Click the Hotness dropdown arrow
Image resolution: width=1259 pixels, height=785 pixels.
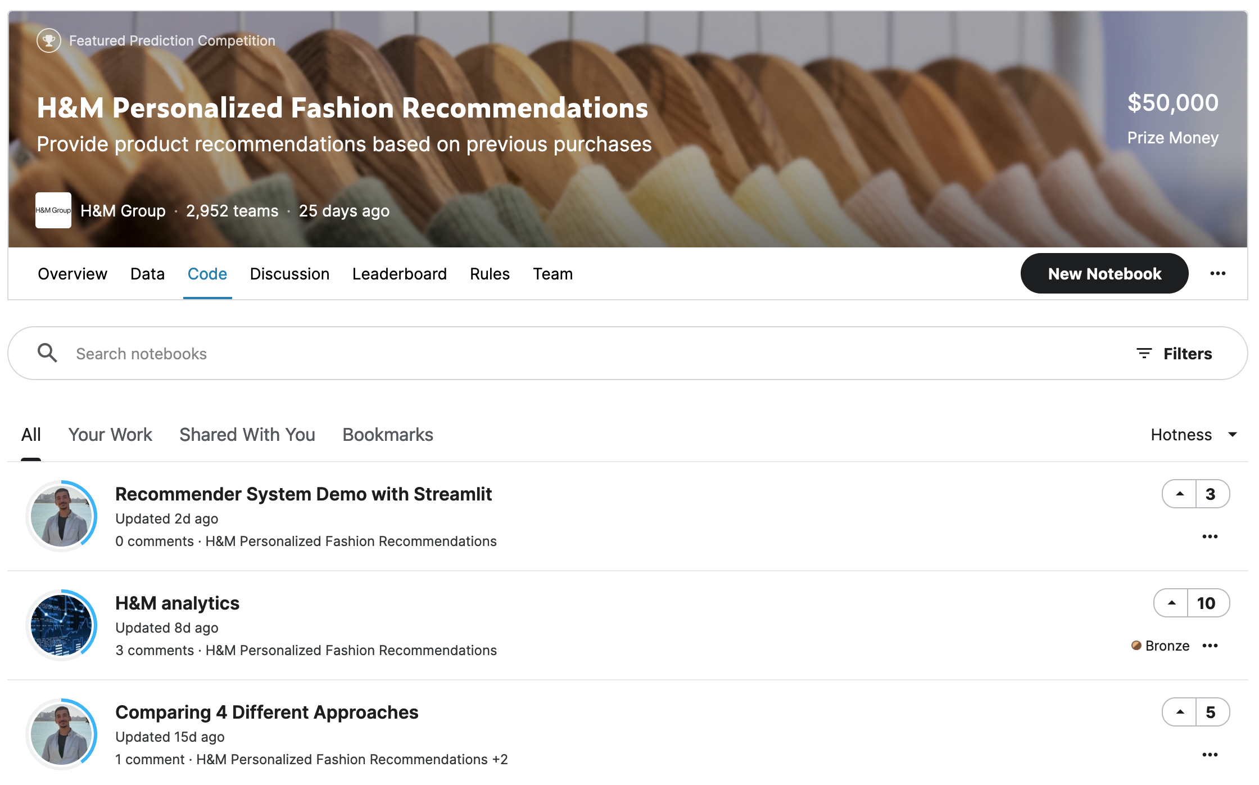click(x=1233, y=435)
